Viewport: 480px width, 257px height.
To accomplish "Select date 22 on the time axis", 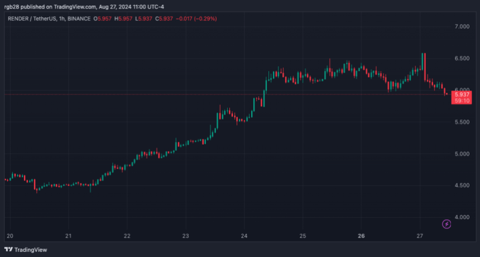I will pyautogui.click(x=127, y=235).
